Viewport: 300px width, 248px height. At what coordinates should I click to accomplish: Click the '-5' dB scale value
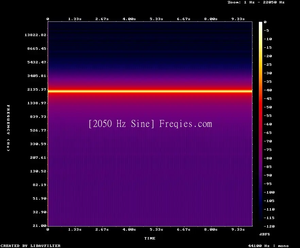coord(266,30)
